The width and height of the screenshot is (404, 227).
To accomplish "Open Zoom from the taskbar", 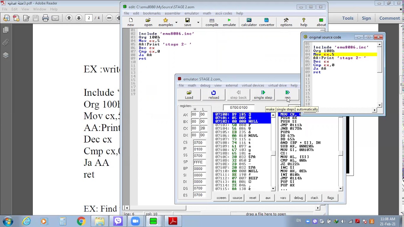I will click(x=135, y=221).
